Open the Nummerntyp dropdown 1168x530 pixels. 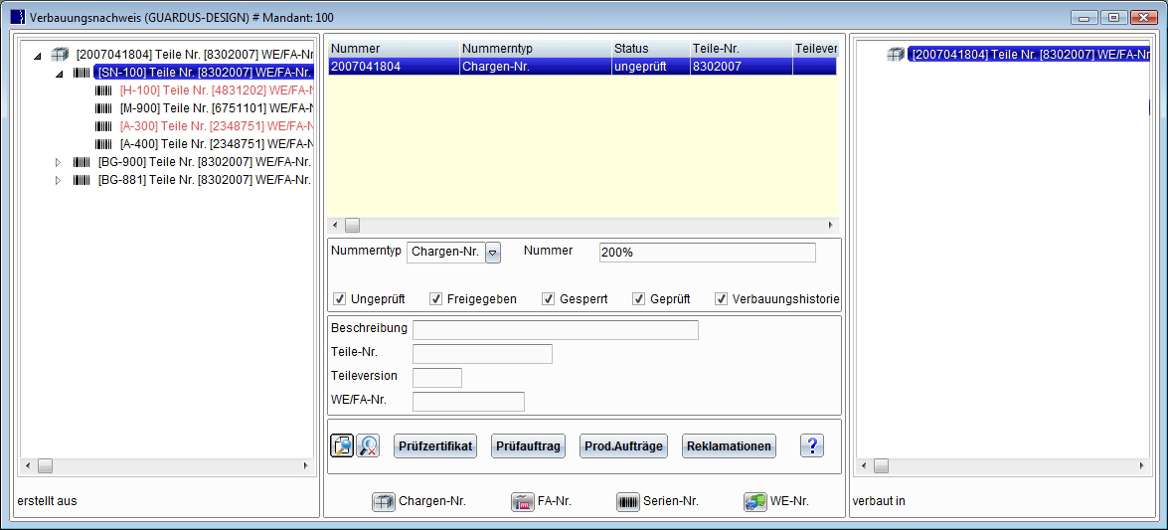tap(493, 253)
